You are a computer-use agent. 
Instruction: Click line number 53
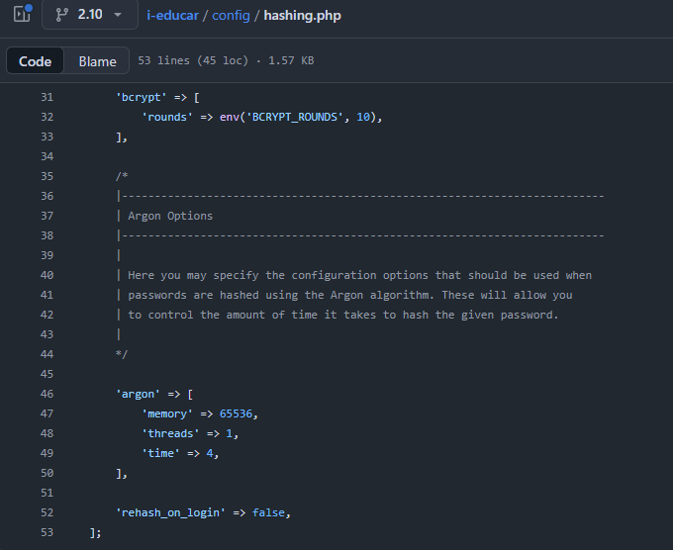point(48,532)
